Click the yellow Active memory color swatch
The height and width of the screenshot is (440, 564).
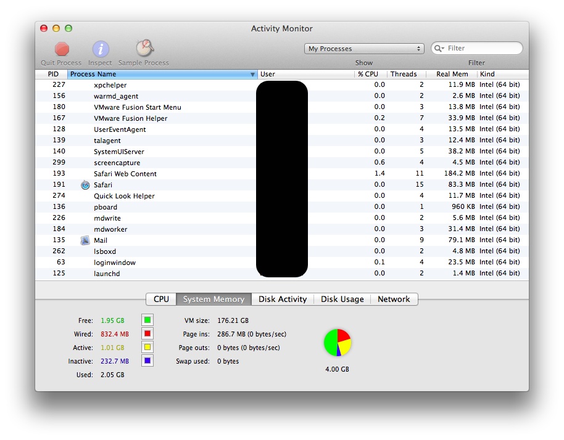[147, 347]
